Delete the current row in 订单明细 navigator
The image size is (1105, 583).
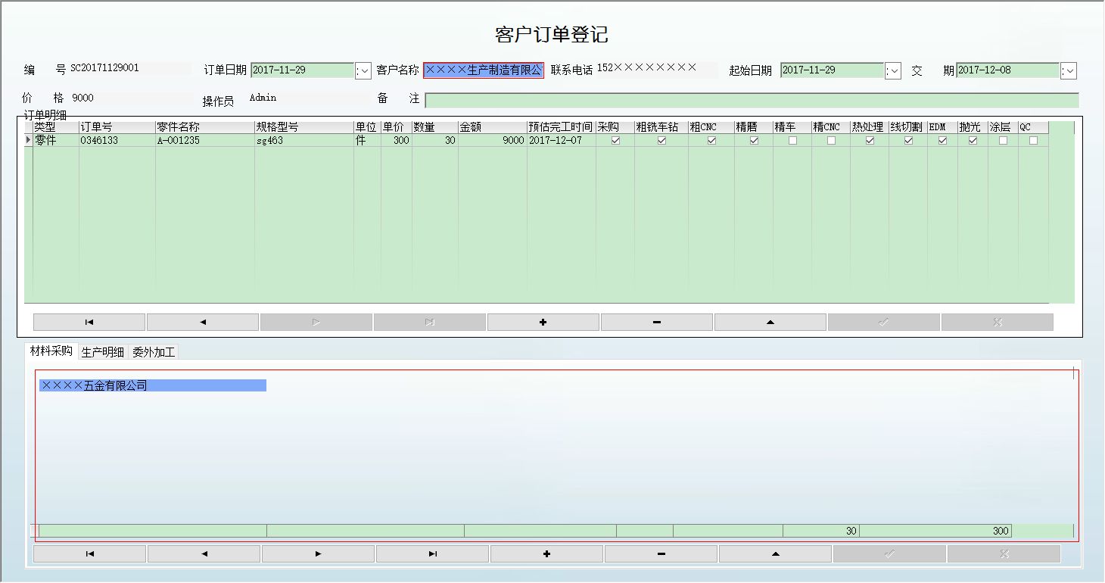(x=657, y=323)
